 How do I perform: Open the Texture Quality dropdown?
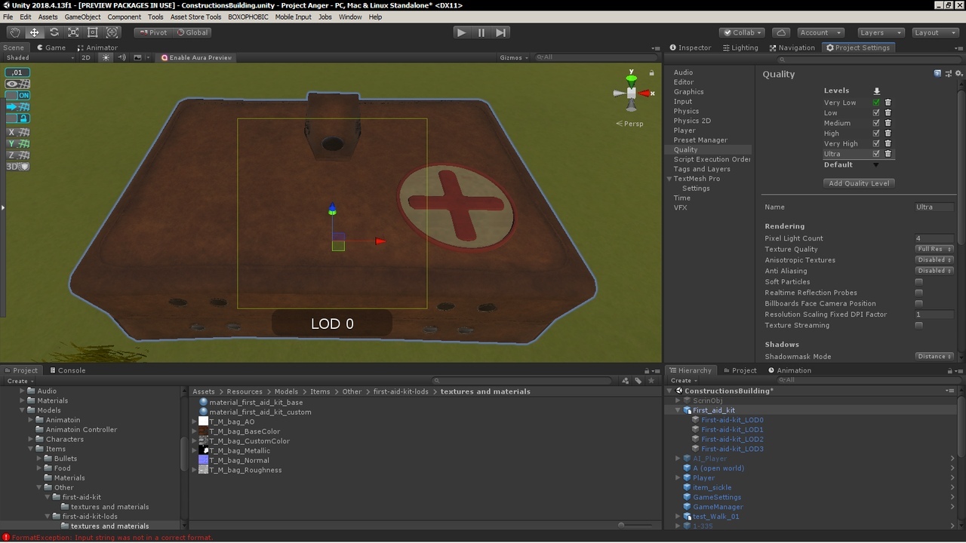(935, 249)
